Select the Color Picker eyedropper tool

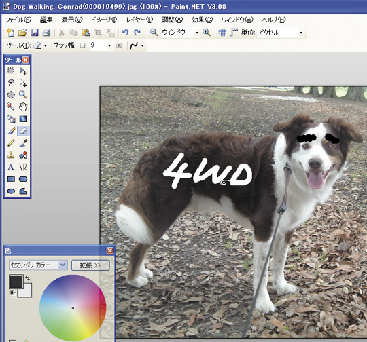pos(23,142)
